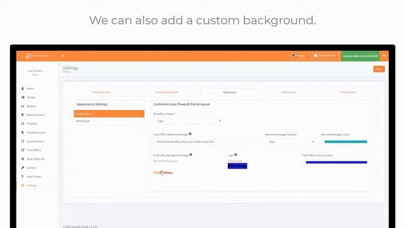Screen dimensions: 405x228
Task: Open the Backoffice Theme dropdown
Action: coord(188,121)
